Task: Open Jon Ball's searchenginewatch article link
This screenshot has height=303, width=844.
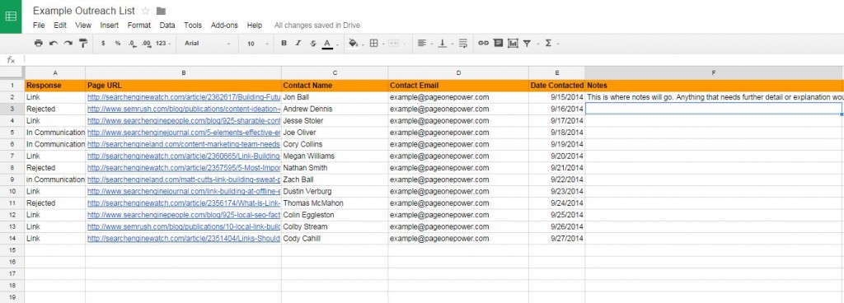Action: click(x=184, y=97)
